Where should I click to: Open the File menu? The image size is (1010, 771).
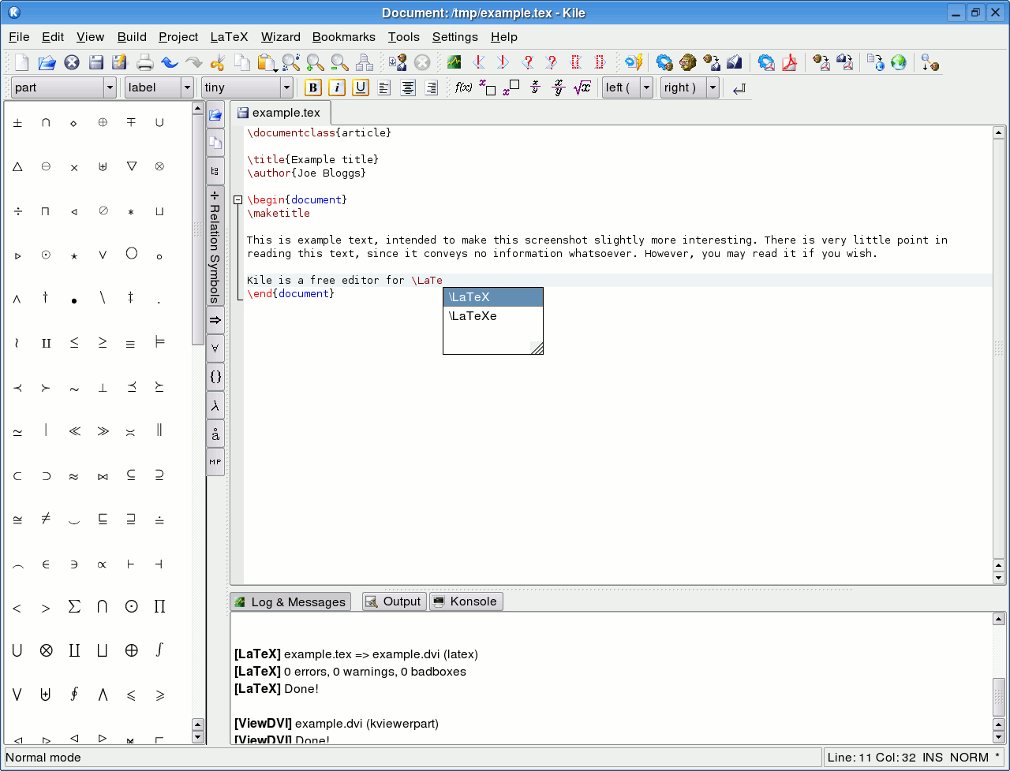click(19, 37)
